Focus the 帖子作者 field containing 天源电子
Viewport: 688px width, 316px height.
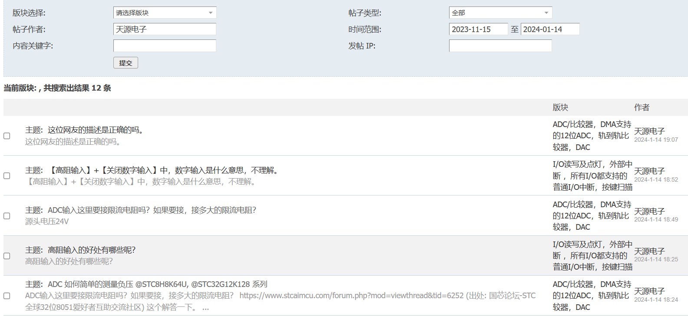[x=165, y=29]
